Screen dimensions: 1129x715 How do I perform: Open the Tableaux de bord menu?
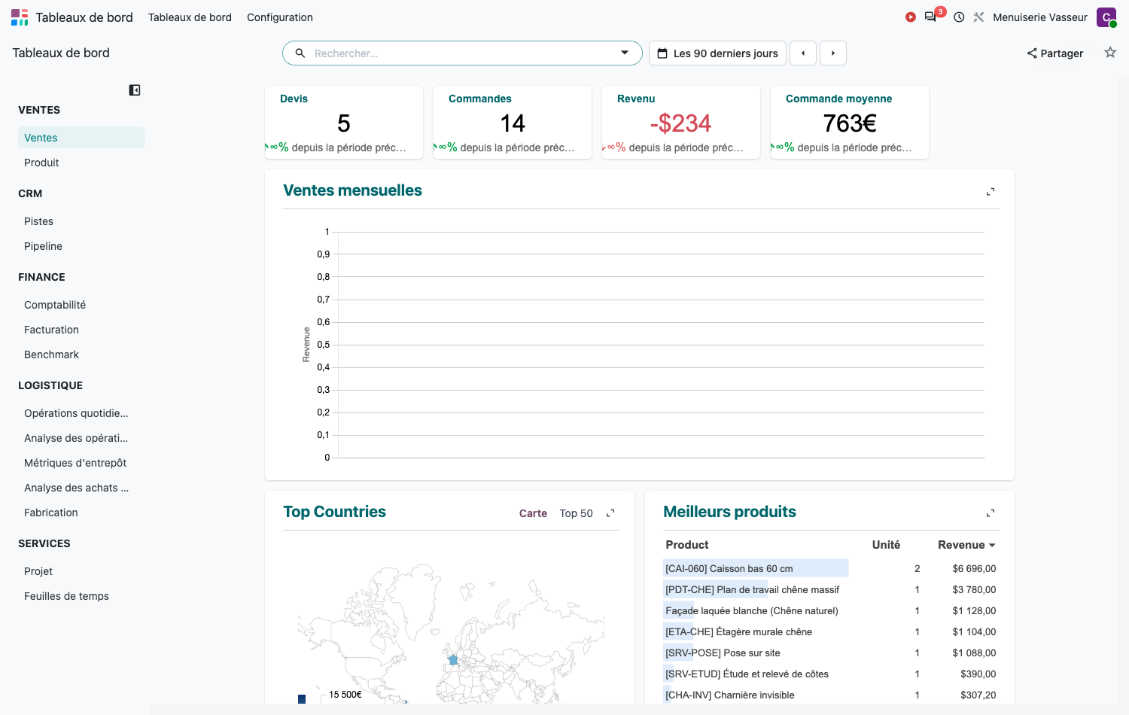click(190, 17)
